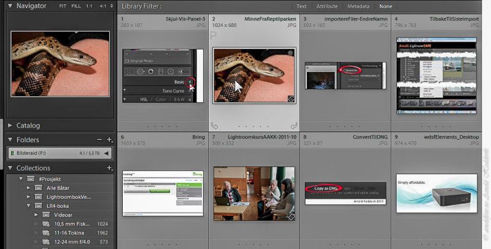
Task: Click the plus button in Folders header
Action: 109,140
